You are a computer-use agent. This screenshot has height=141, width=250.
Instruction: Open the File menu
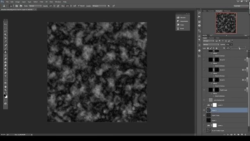(7, 2)
